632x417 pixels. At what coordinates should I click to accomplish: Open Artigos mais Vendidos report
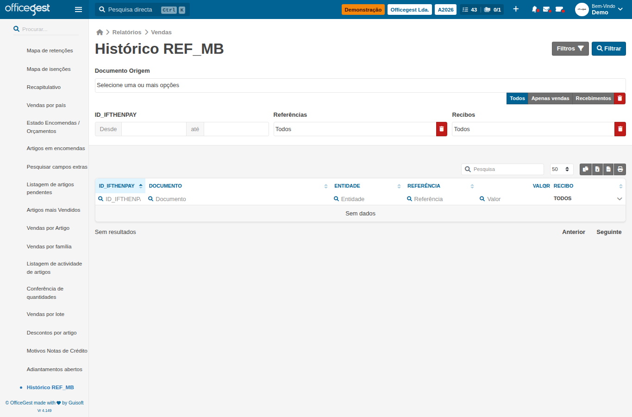click(53, 210)
